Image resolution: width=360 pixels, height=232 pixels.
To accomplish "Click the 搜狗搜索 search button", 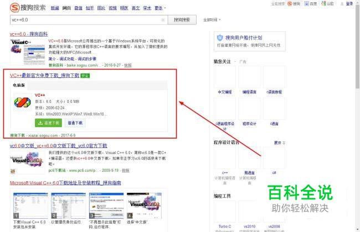I will 182,20.
